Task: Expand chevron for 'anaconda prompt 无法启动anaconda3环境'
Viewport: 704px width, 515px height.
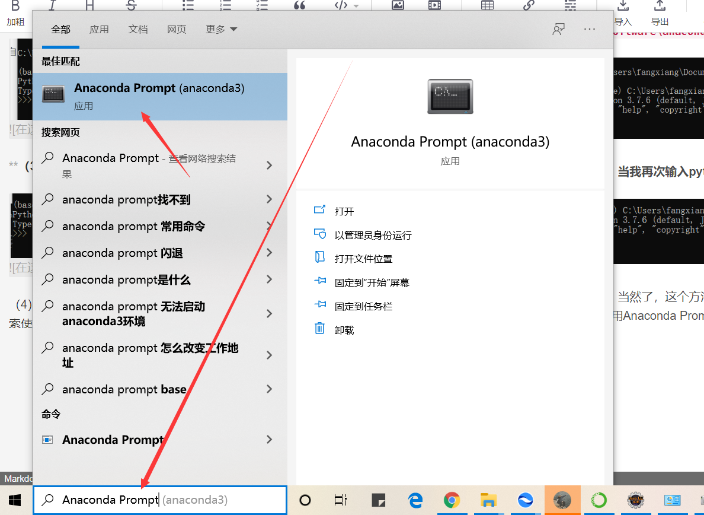Action: coord(270,314)
